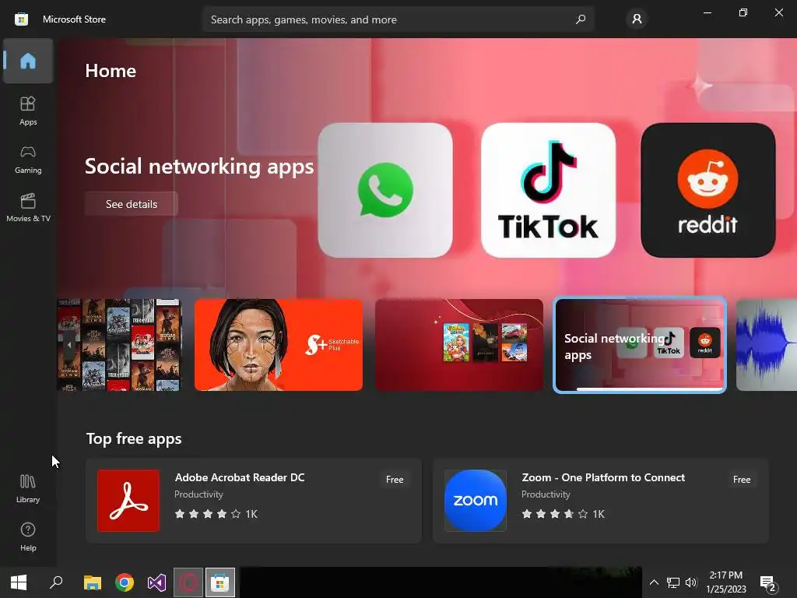Open Help in the sidebar

click(x=28, y=537)
